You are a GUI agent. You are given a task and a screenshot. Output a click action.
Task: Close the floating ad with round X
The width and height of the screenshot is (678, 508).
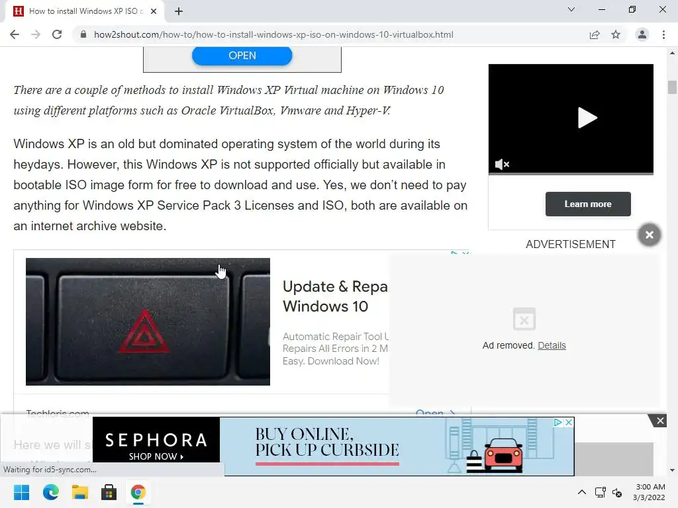click(x=649, y=235)
